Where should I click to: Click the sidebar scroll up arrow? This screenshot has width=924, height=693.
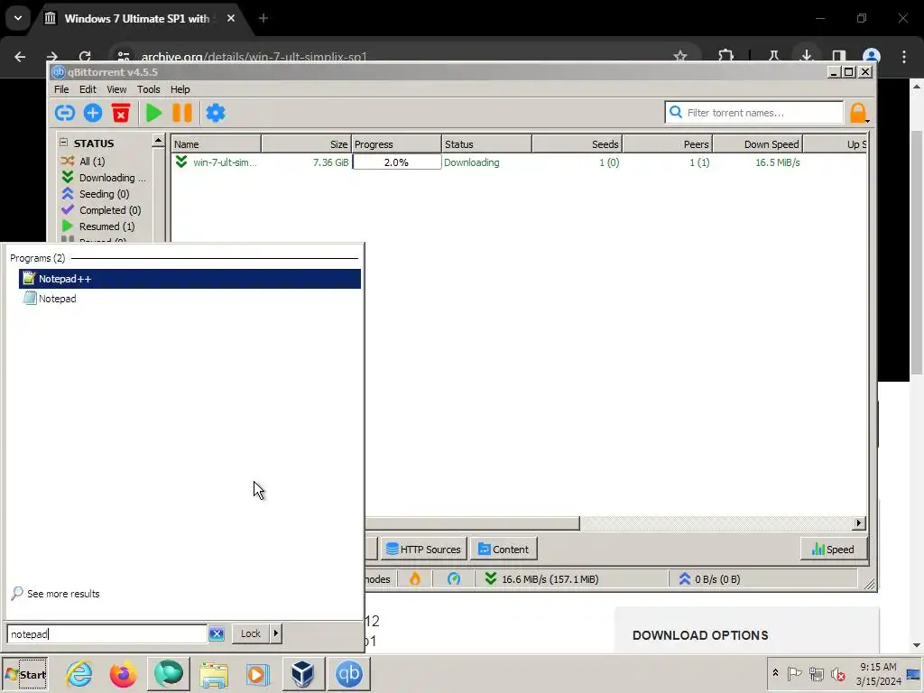[158, 140]
